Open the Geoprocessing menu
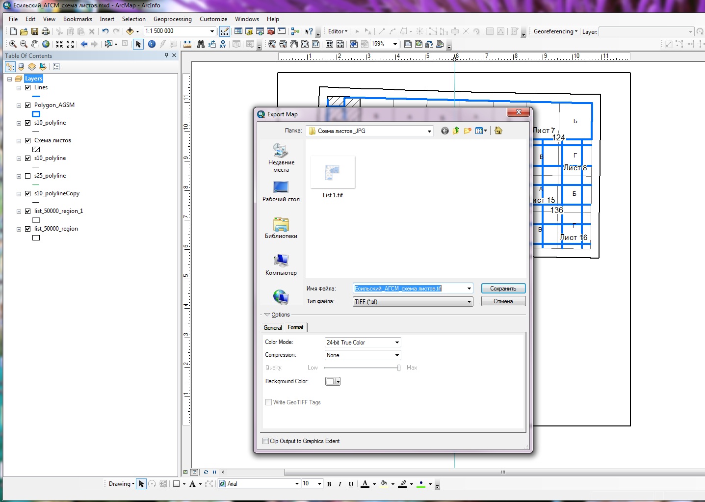Image resolution: width=705 pixels, height=502 pixels. (x=172, y=19)
